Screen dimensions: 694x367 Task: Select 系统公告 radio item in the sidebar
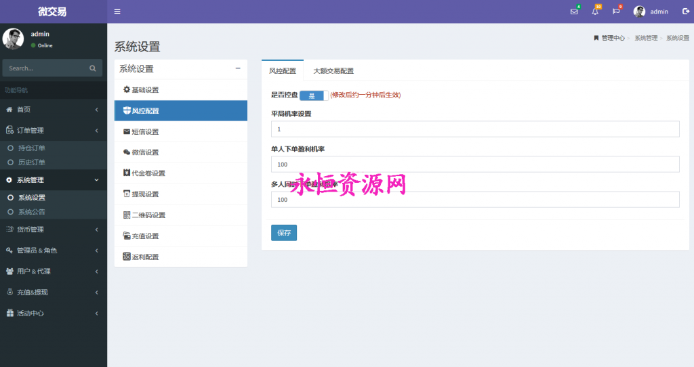[31, 212]
